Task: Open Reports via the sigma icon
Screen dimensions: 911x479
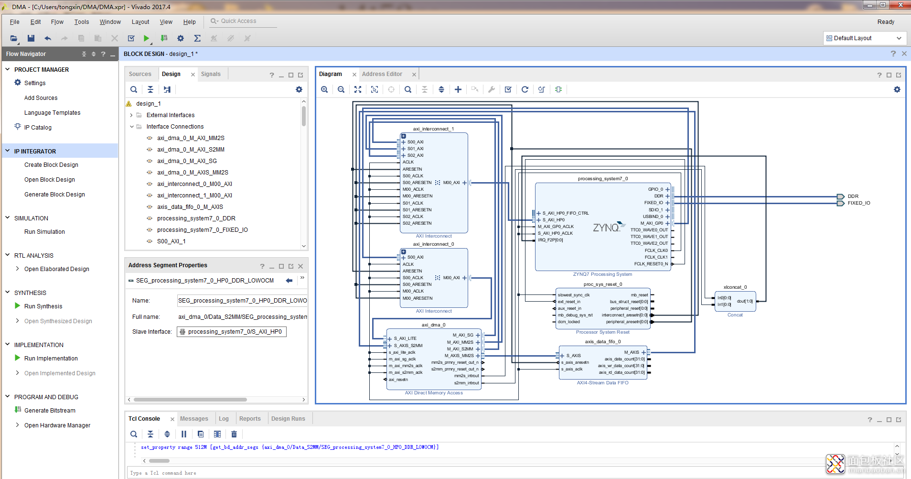Action: (x=197, y=38)
